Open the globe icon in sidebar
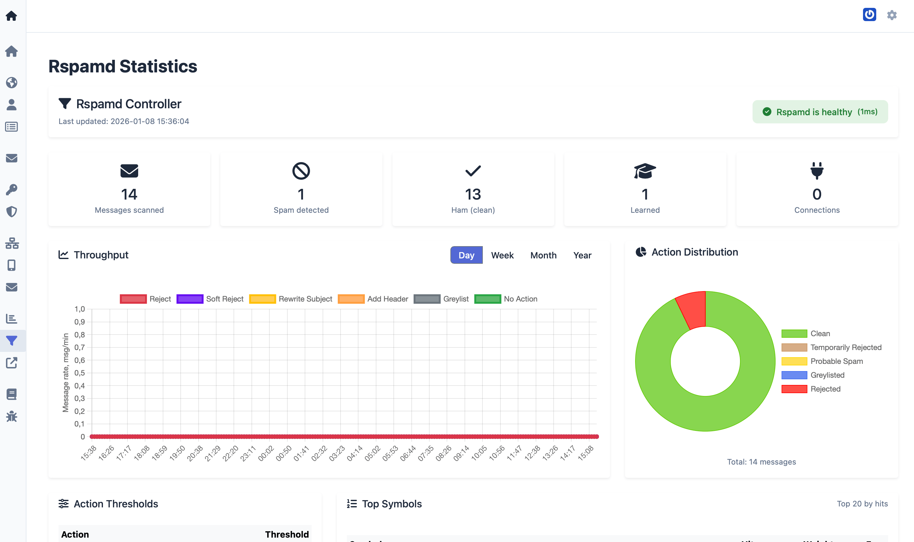Viewport: 914px width, 542px height. click(x=11, y=82)
